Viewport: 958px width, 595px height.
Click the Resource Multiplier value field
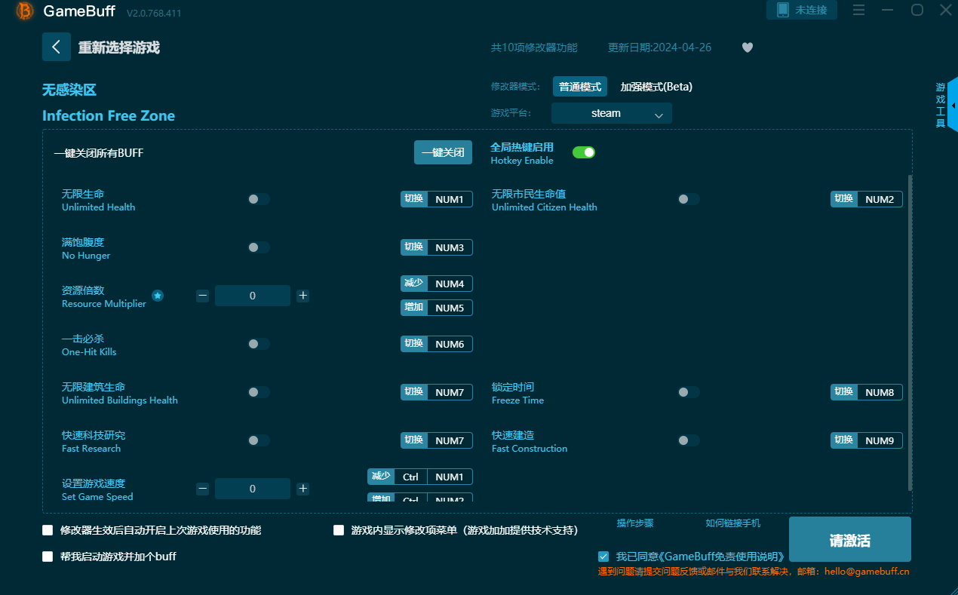[x=253, y=296]
